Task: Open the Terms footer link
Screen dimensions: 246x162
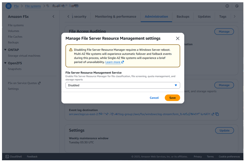Action: click(210, 157)
